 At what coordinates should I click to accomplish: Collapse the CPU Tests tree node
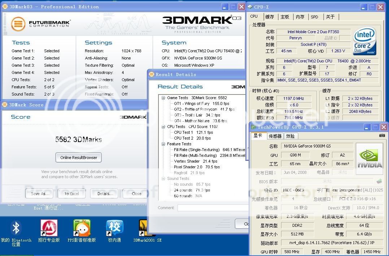point(163,127)
